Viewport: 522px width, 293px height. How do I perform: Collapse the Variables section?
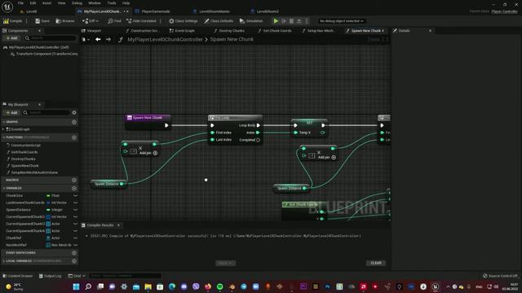3,188
